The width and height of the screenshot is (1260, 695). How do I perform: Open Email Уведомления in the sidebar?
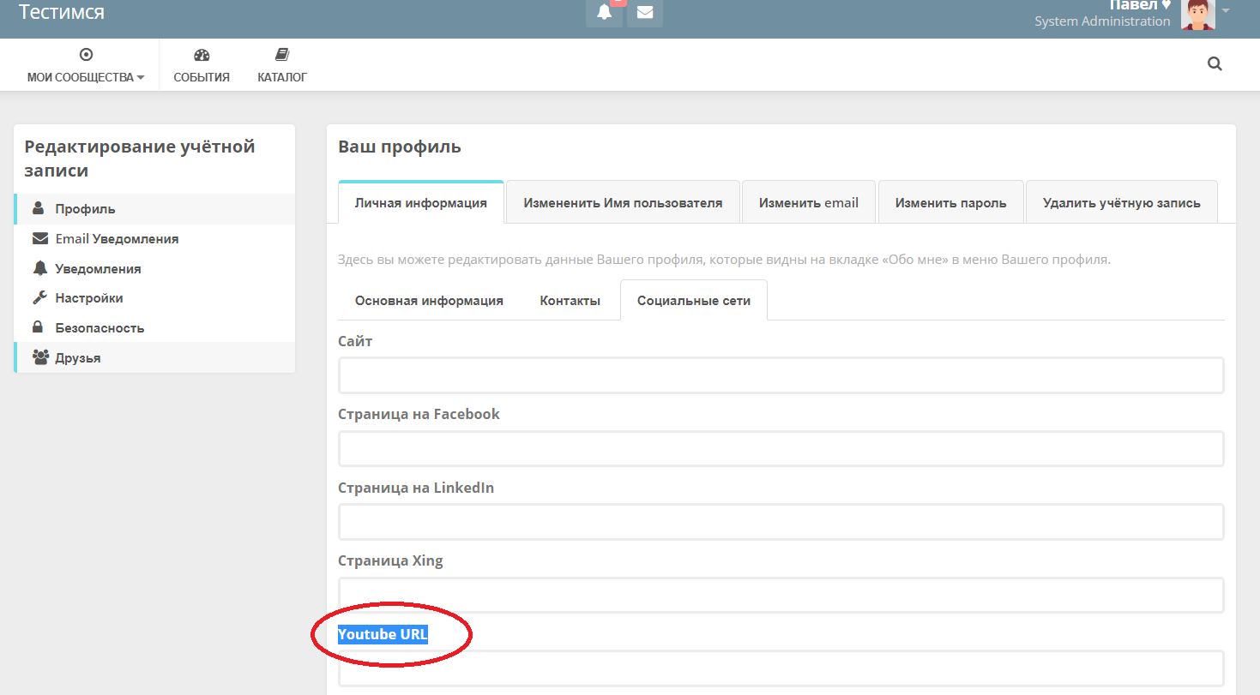coord(154,239)
